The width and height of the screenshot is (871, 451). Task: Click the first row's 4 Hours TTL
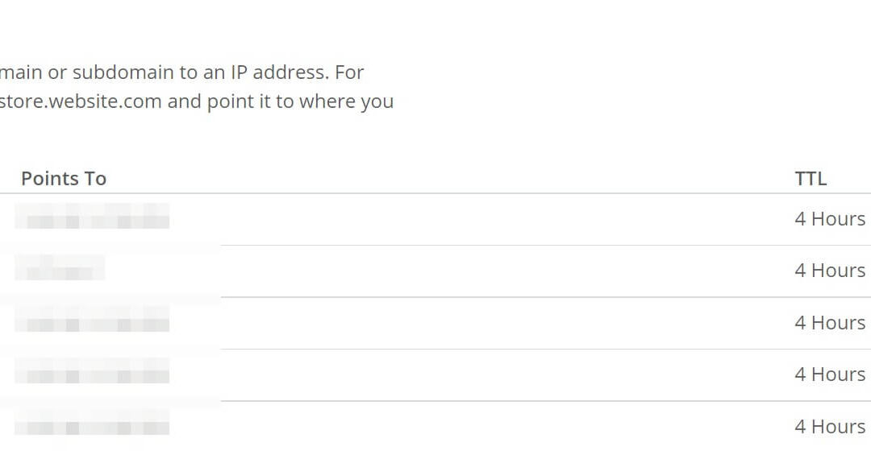tap(830, 219)
